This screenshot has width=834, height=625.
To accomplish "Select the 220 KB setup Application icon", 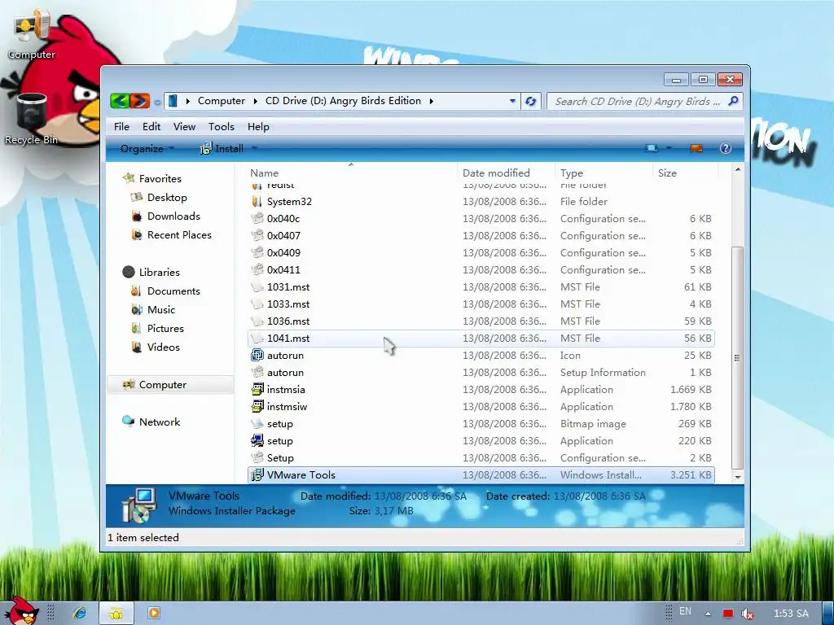I will (257, 440).
